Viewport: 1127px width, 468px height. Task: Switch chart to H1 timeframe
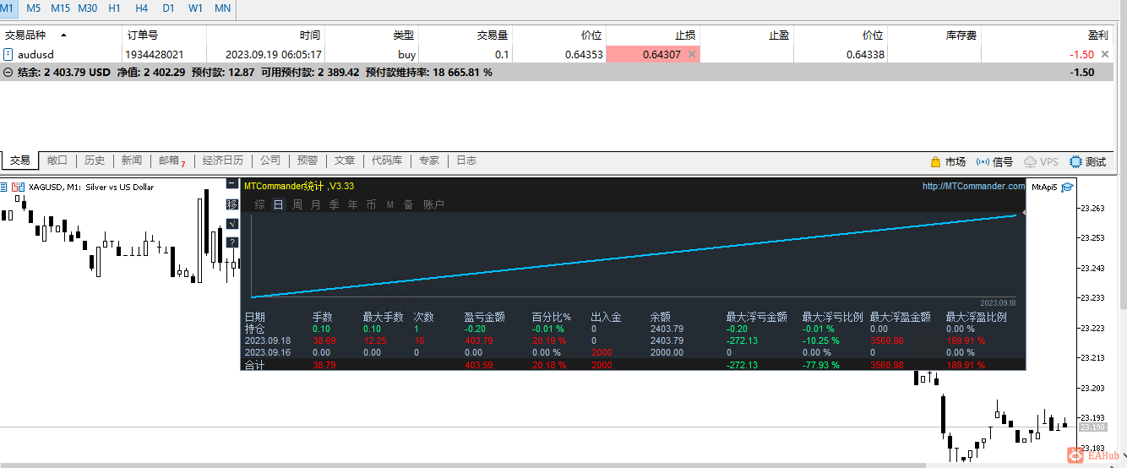(115, 8)
